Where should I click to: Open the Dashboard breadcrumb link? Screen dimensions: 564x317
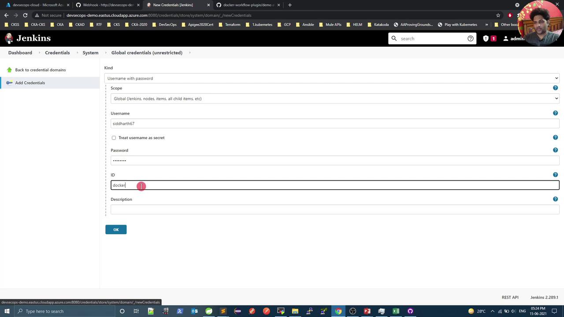(x=20, y=53)
